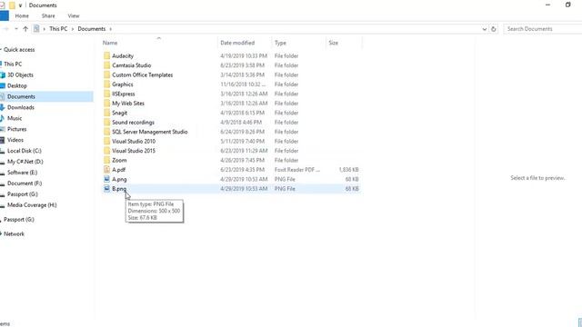Open Desktop in navigation pane
Viewport: 582px width, 327px height.
[x=17, y=85]
